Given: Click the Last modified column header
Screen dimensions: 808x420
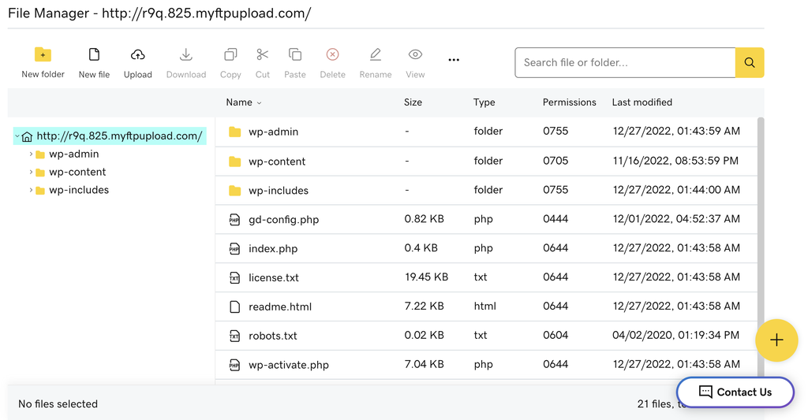Looking at the screenshot, I should (642, 102).
